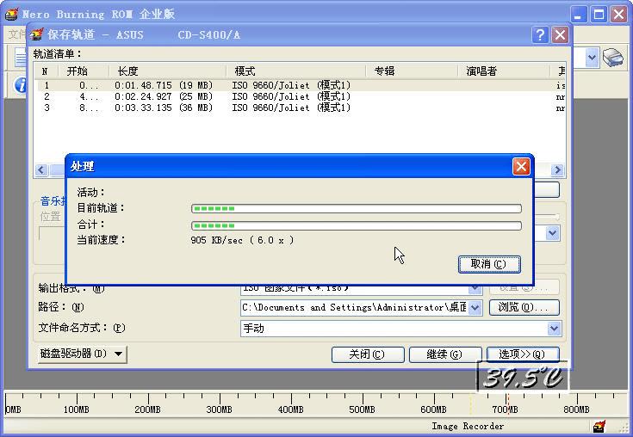The width and height of the screenshot is (633, 437).
Task: Select track 2 row with 0:02.24.927 length
Action: 299,96
